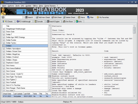Click icon beside Stellaris: Overlord
The image size is (138, 104).
(x=4, y=57)
